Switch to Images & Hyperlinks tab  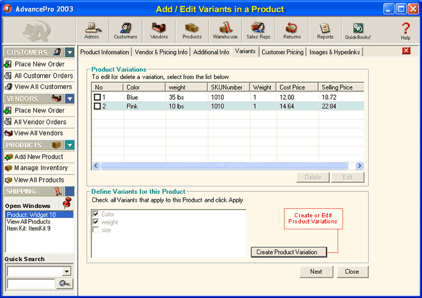click(335, 52)
